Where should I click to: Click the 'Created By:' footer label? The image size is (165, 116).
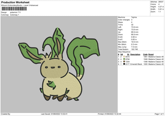pyautogui.click(x=6, y=114)
